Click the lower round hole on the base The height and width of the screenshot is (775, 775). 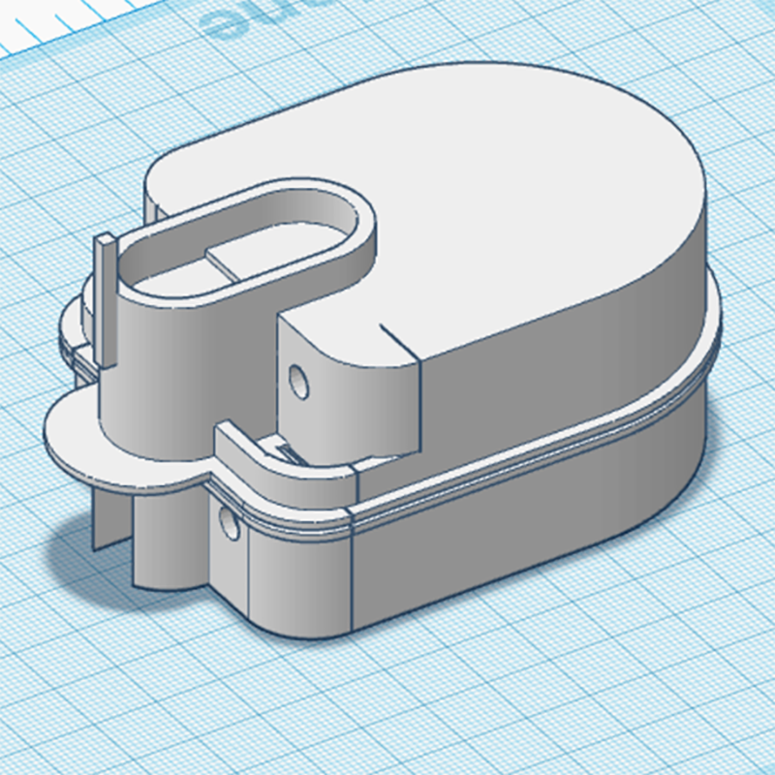pyautogui.click(x=231, y=524)
